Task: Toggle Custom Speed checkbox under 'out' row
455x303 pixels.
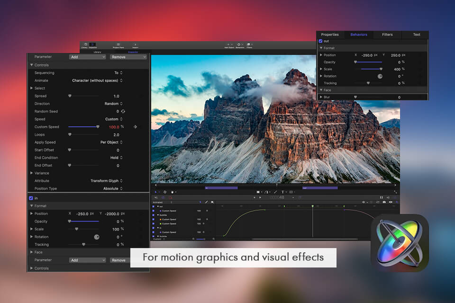Action: coord(153,211)
